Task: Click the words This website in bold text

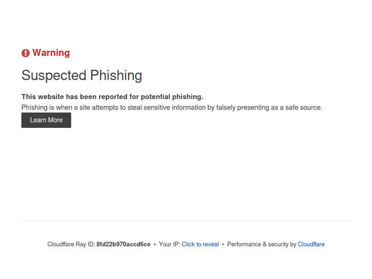Action: 43,97
